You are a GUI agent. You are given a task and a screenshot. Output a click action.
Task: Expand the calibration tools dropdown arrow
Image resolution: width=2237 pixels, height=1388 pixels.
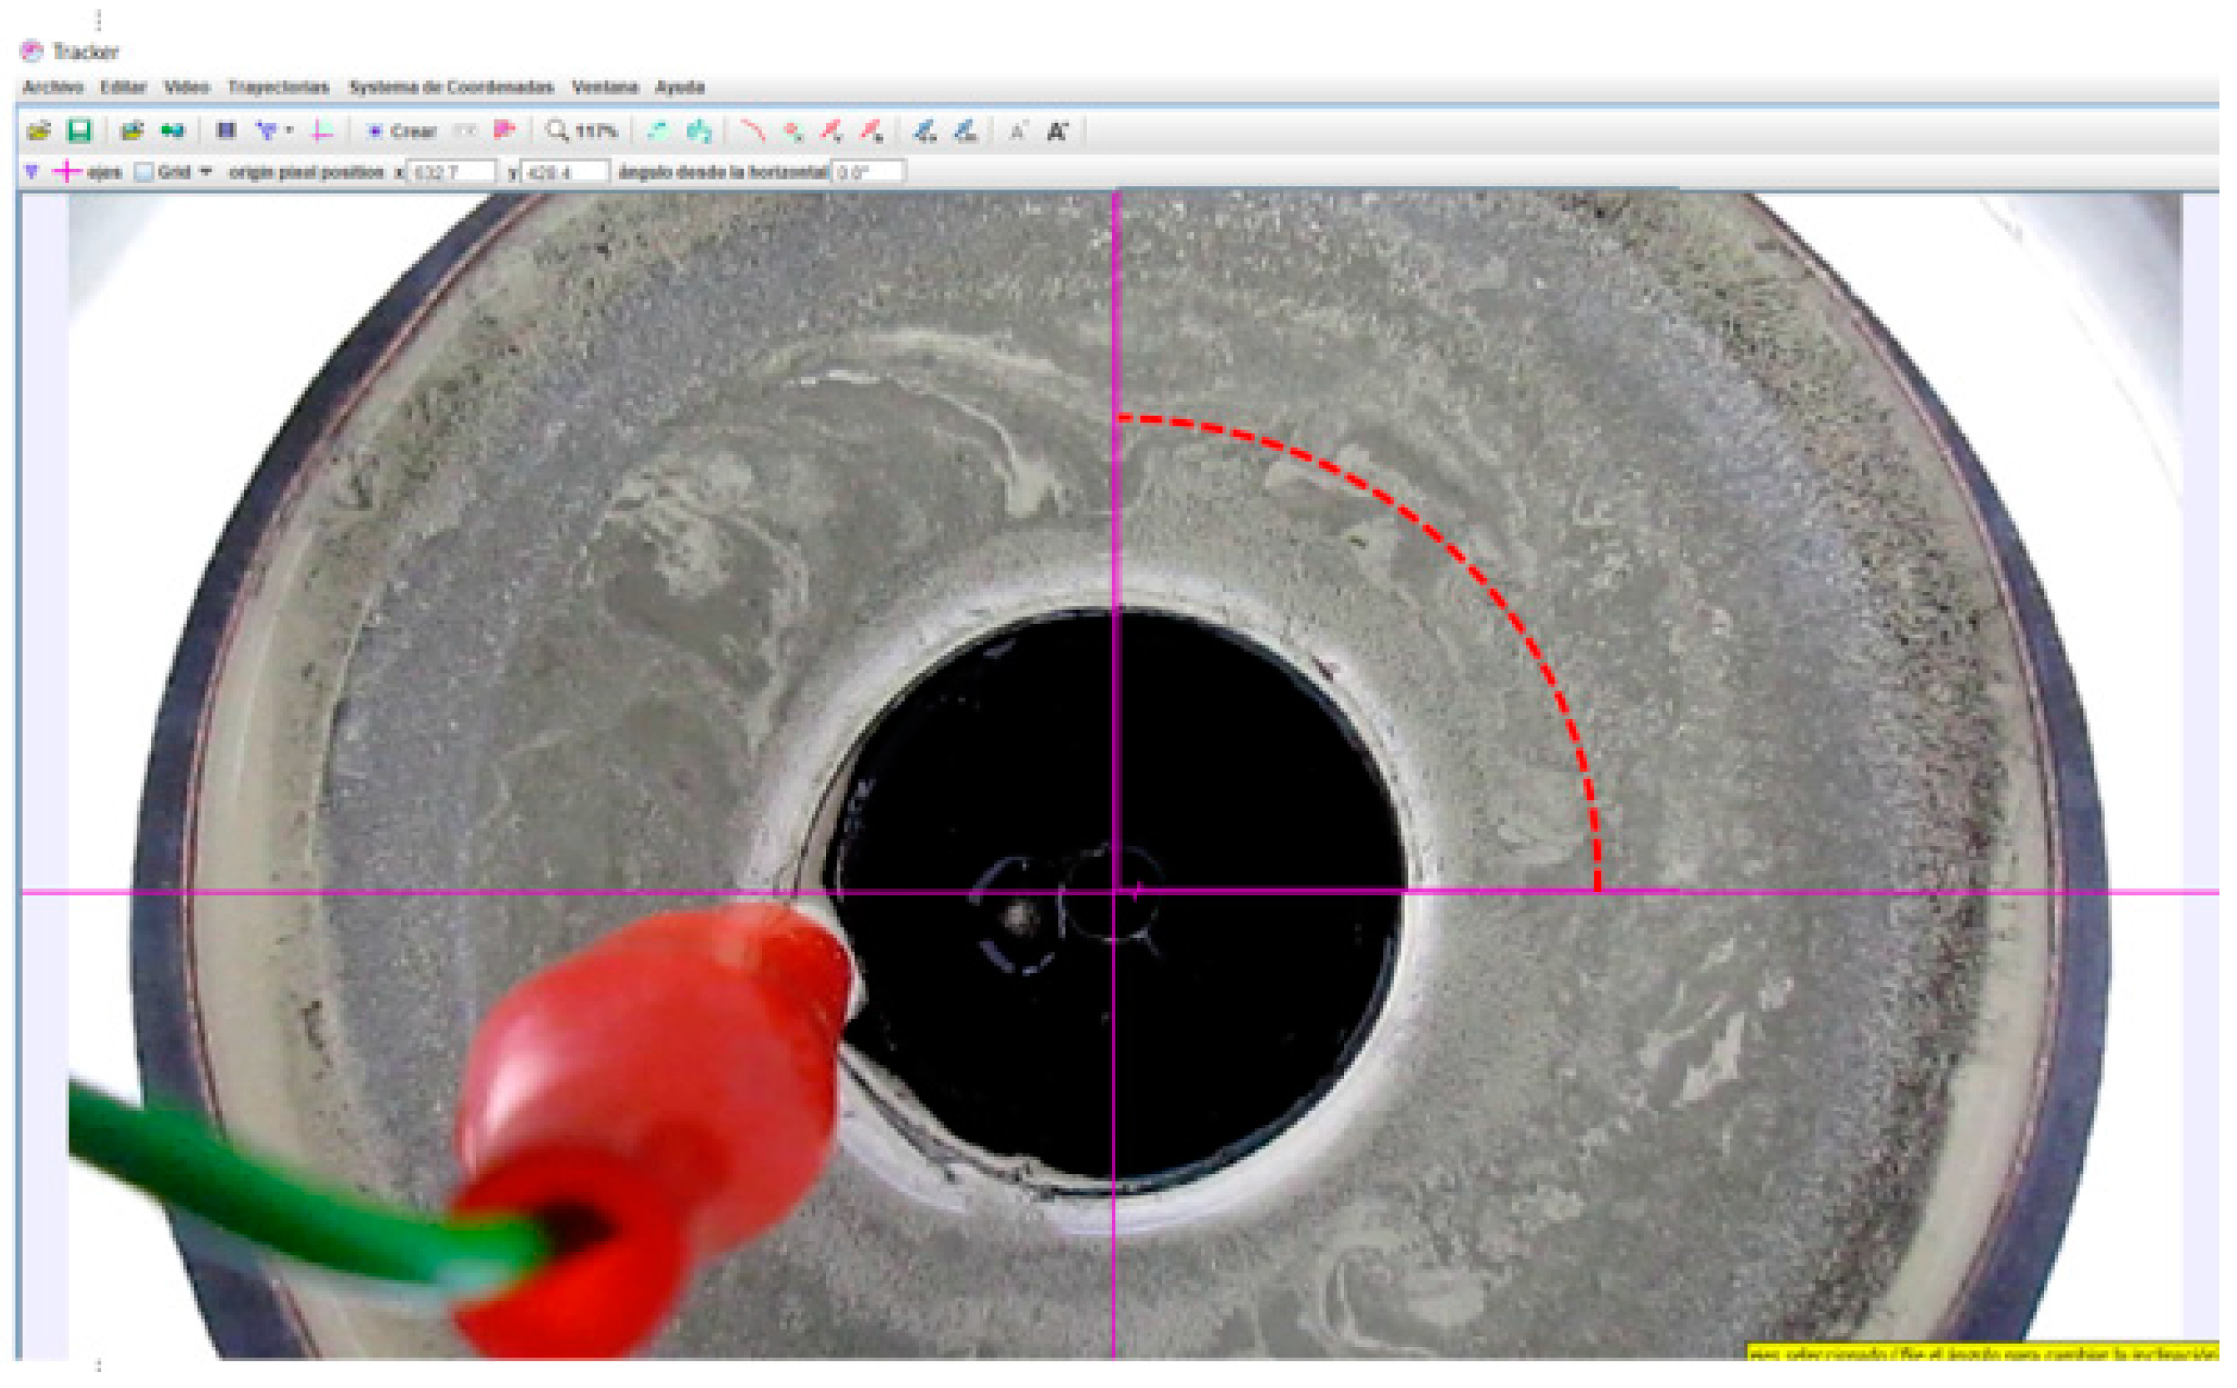tap(289, 131)
